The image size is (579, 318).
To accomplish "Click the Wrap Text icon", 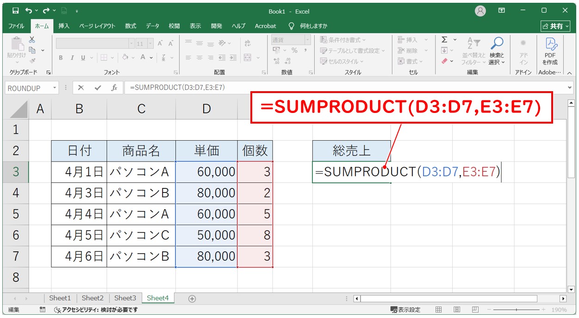I will [x=248, y=42].
